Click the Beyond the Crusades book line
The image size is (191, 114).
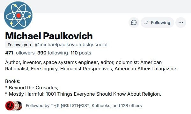[32, 88]
